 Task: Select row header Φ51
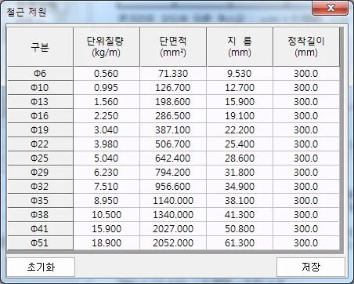pyautogui.click(x=40, y=243)
